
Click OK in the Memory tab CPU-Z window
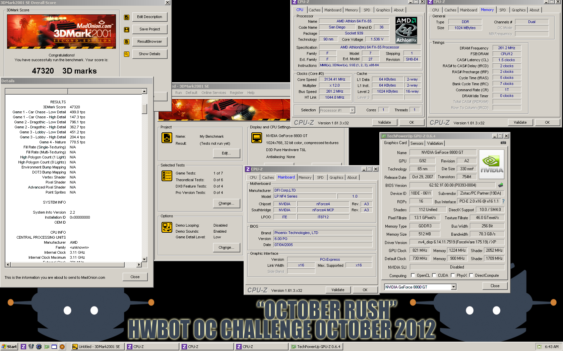pyautogui.click(x=547, y=122)
